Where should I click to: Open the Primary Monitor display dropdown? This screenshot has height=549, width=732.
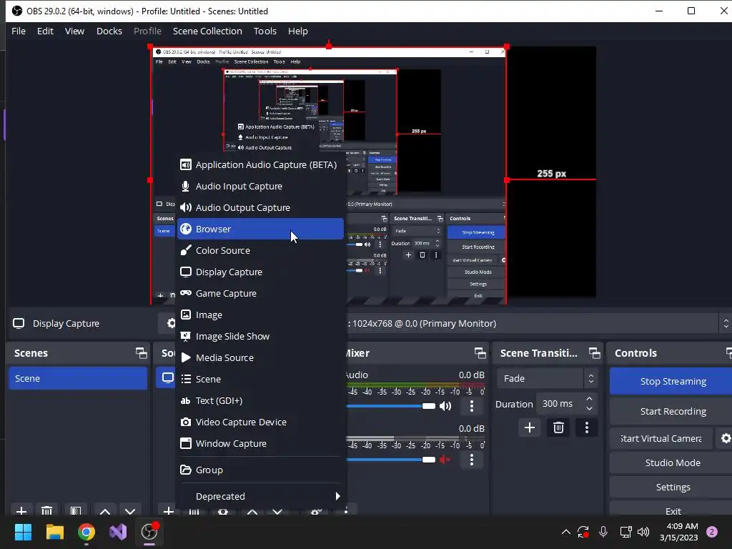[538, 324]
